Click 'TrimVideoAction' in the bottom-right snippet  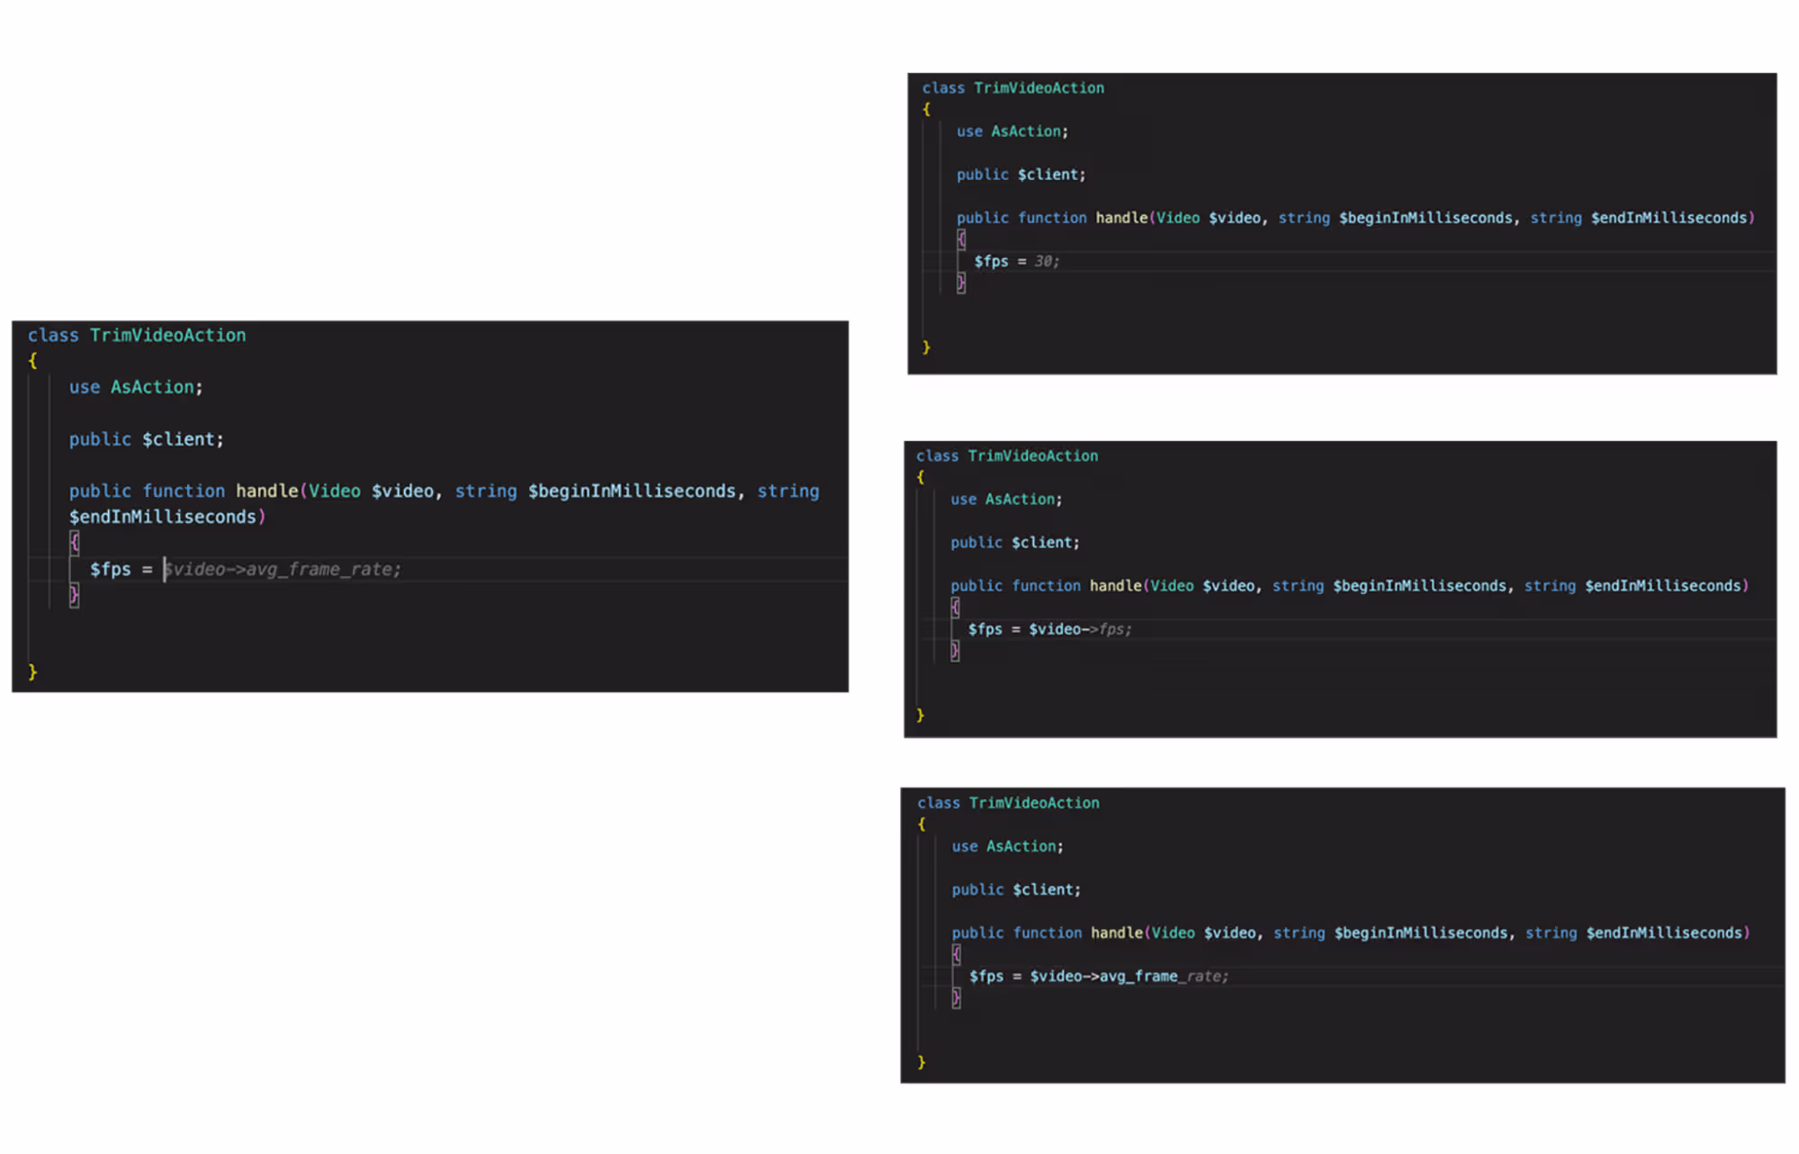point(1034,803)
